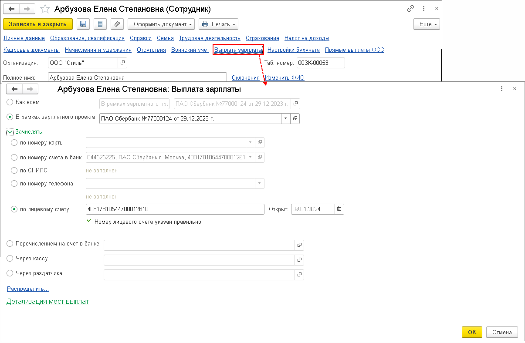Open calendar picker next to Открыт date
Screen dimensions: 525x343
coord(340,209)
